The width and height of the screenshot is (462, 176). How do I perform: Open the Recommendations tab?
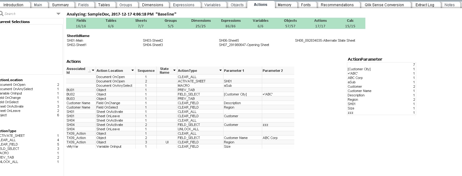(x=337, y=5)
